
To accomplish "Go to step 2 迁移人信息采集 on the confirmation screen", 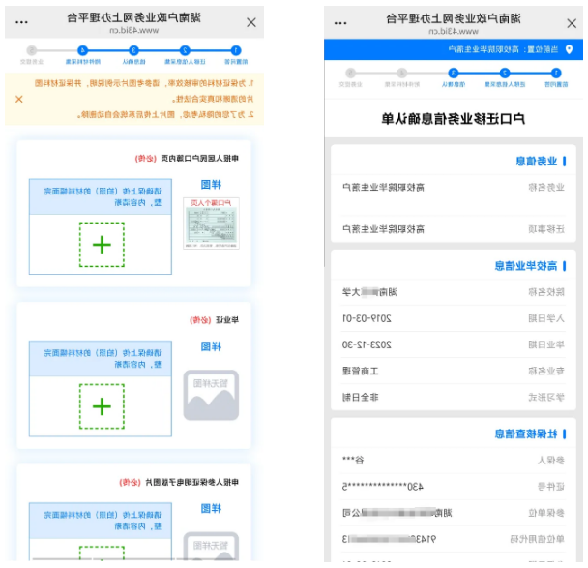I will tap(505, 77).
